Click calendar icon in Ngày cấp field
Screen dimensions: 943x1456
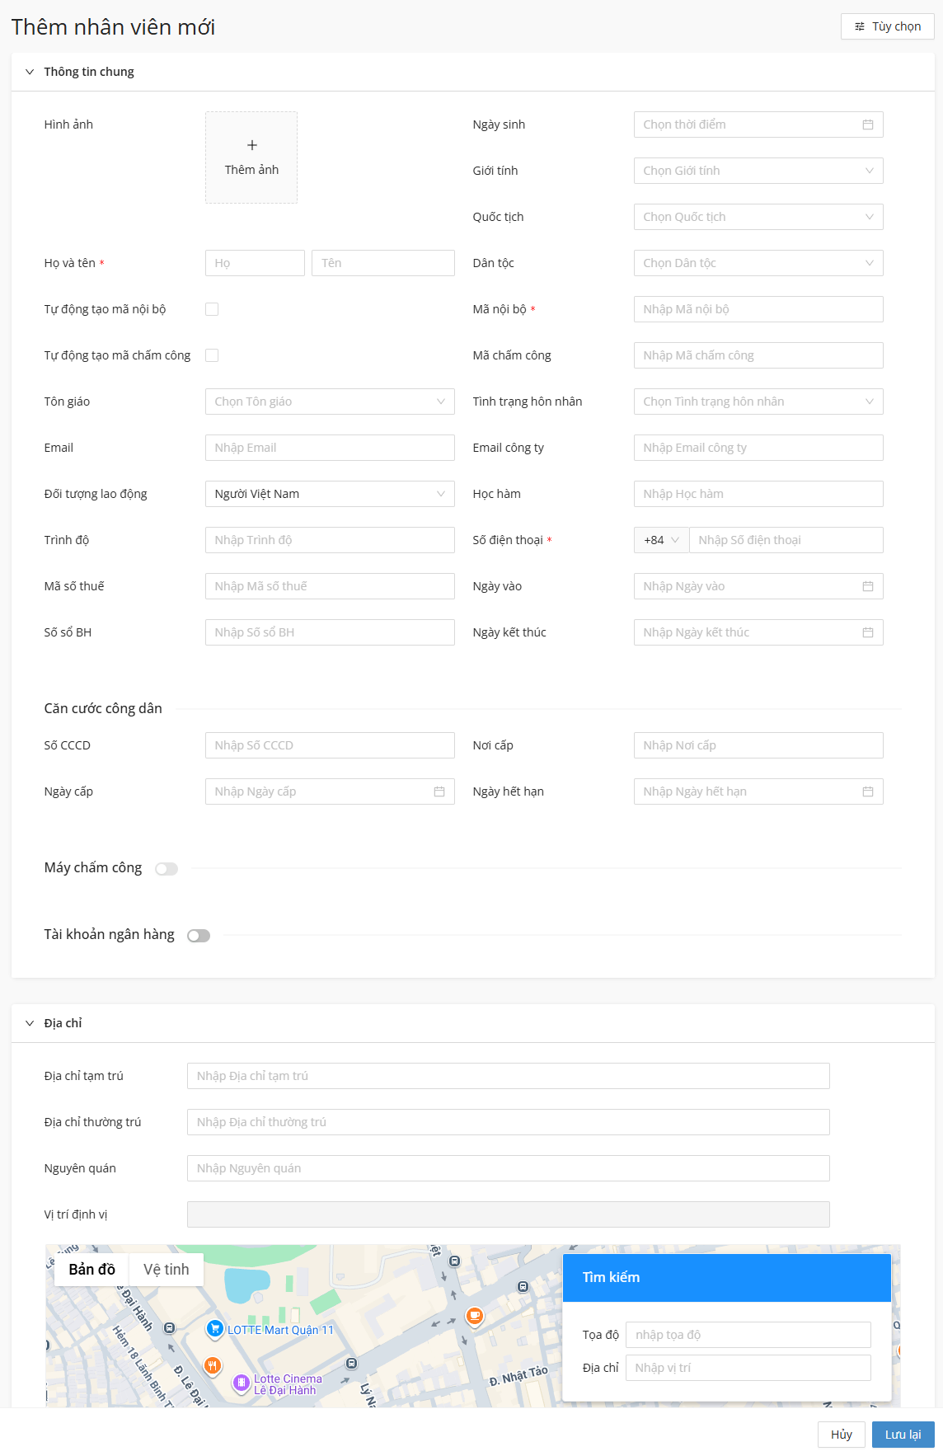click(439, 791)
